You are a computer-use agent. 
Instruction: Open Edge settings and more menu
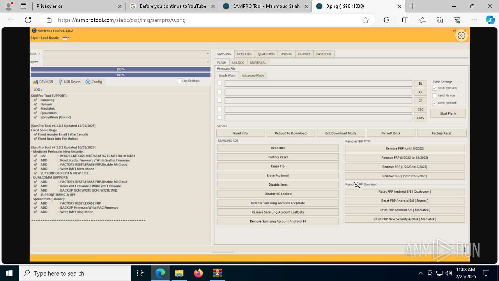point(474,20)
